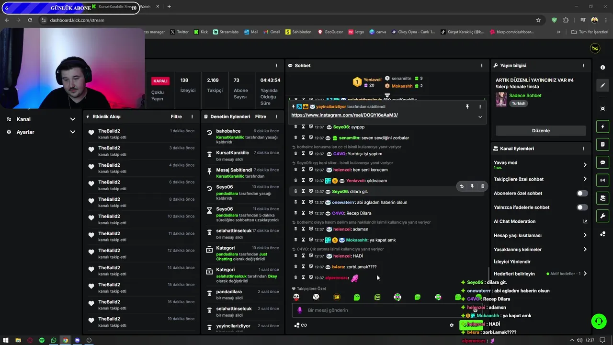Delete hovered Seyo06 message via right trash icon
The image size is (613, 345).
(x=482, y=186)
